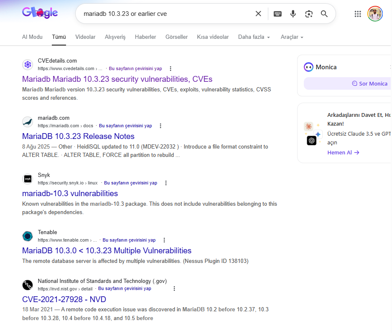Open more options for CVEdetails result

(x=171, y=68)
